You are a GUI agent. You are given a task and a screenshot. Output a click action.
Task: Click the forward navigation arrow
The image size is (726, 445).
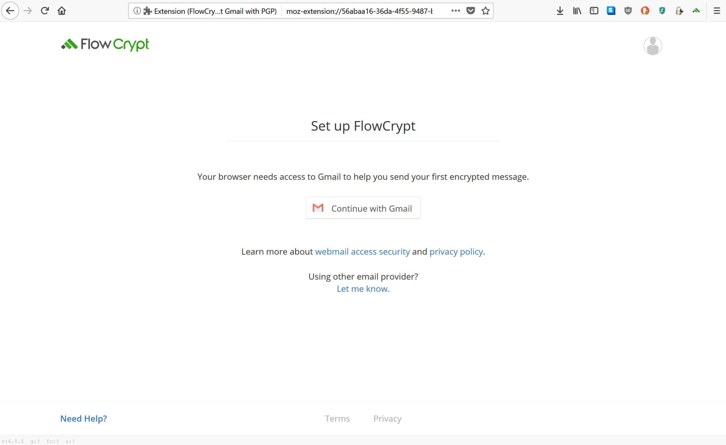[28, 11]
